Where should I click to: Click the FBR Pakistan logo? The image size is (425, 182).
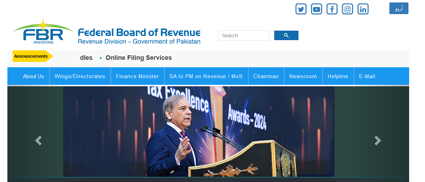43,32
